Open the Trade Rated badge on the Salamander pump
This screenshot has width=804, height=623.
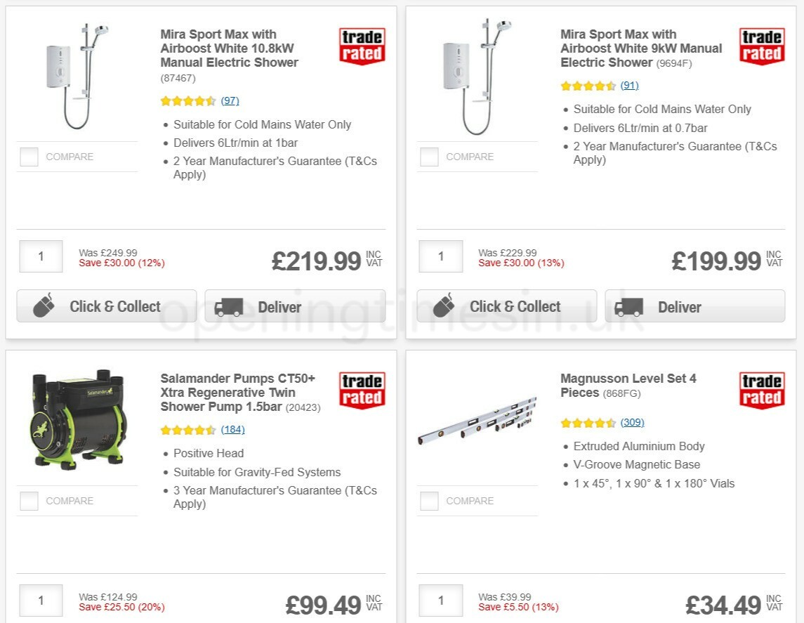362,392
